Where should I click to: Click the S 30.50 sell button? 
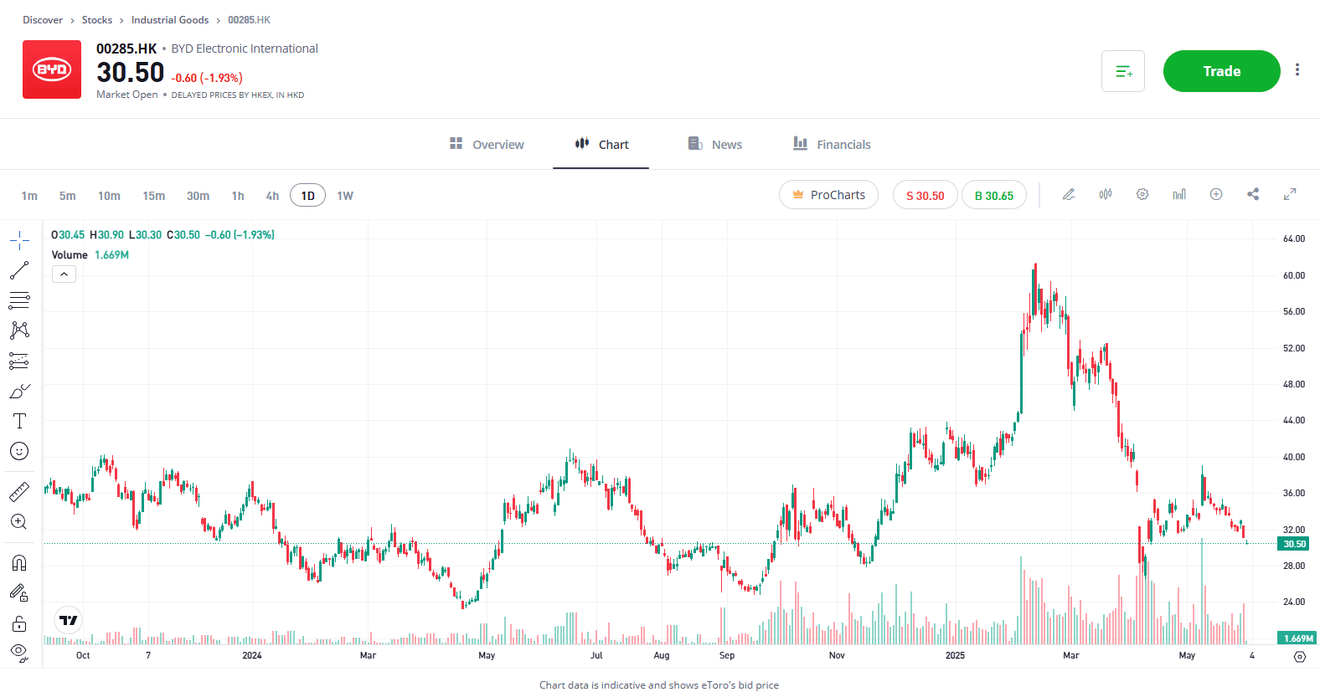click(x=925, y=195)
